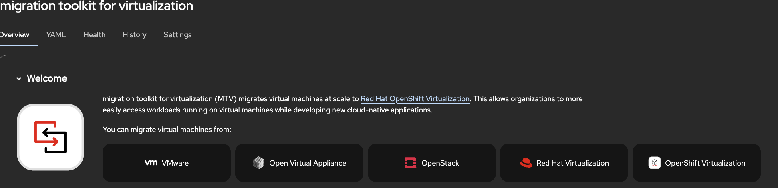The height and width of the screenshot is (188, 778).
Task: Click the OpenShift Virtualization logo icon
Action: pyautogui.click(x=654, y=163)
